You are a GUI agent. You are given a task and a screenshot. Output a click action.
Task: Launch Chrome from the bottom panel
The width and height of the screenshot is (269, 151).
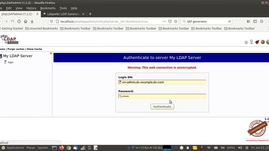click(69, 148)
